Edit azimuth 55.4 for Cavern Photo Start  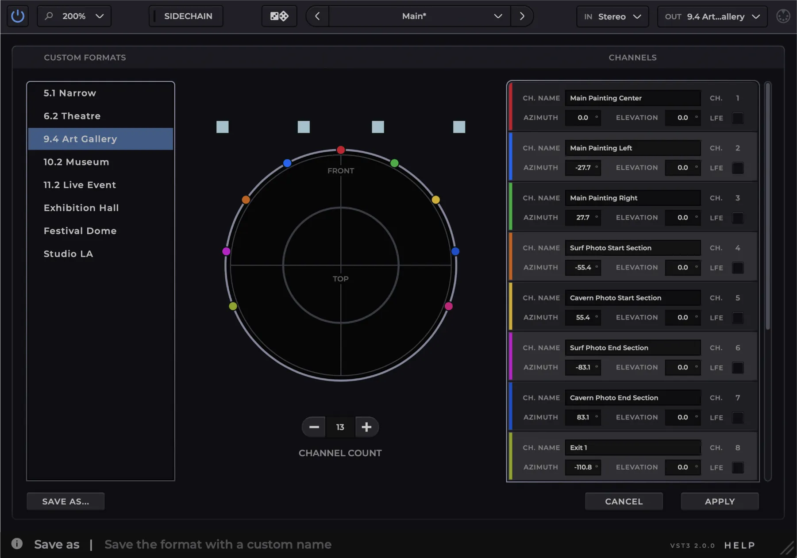point(583,318)
